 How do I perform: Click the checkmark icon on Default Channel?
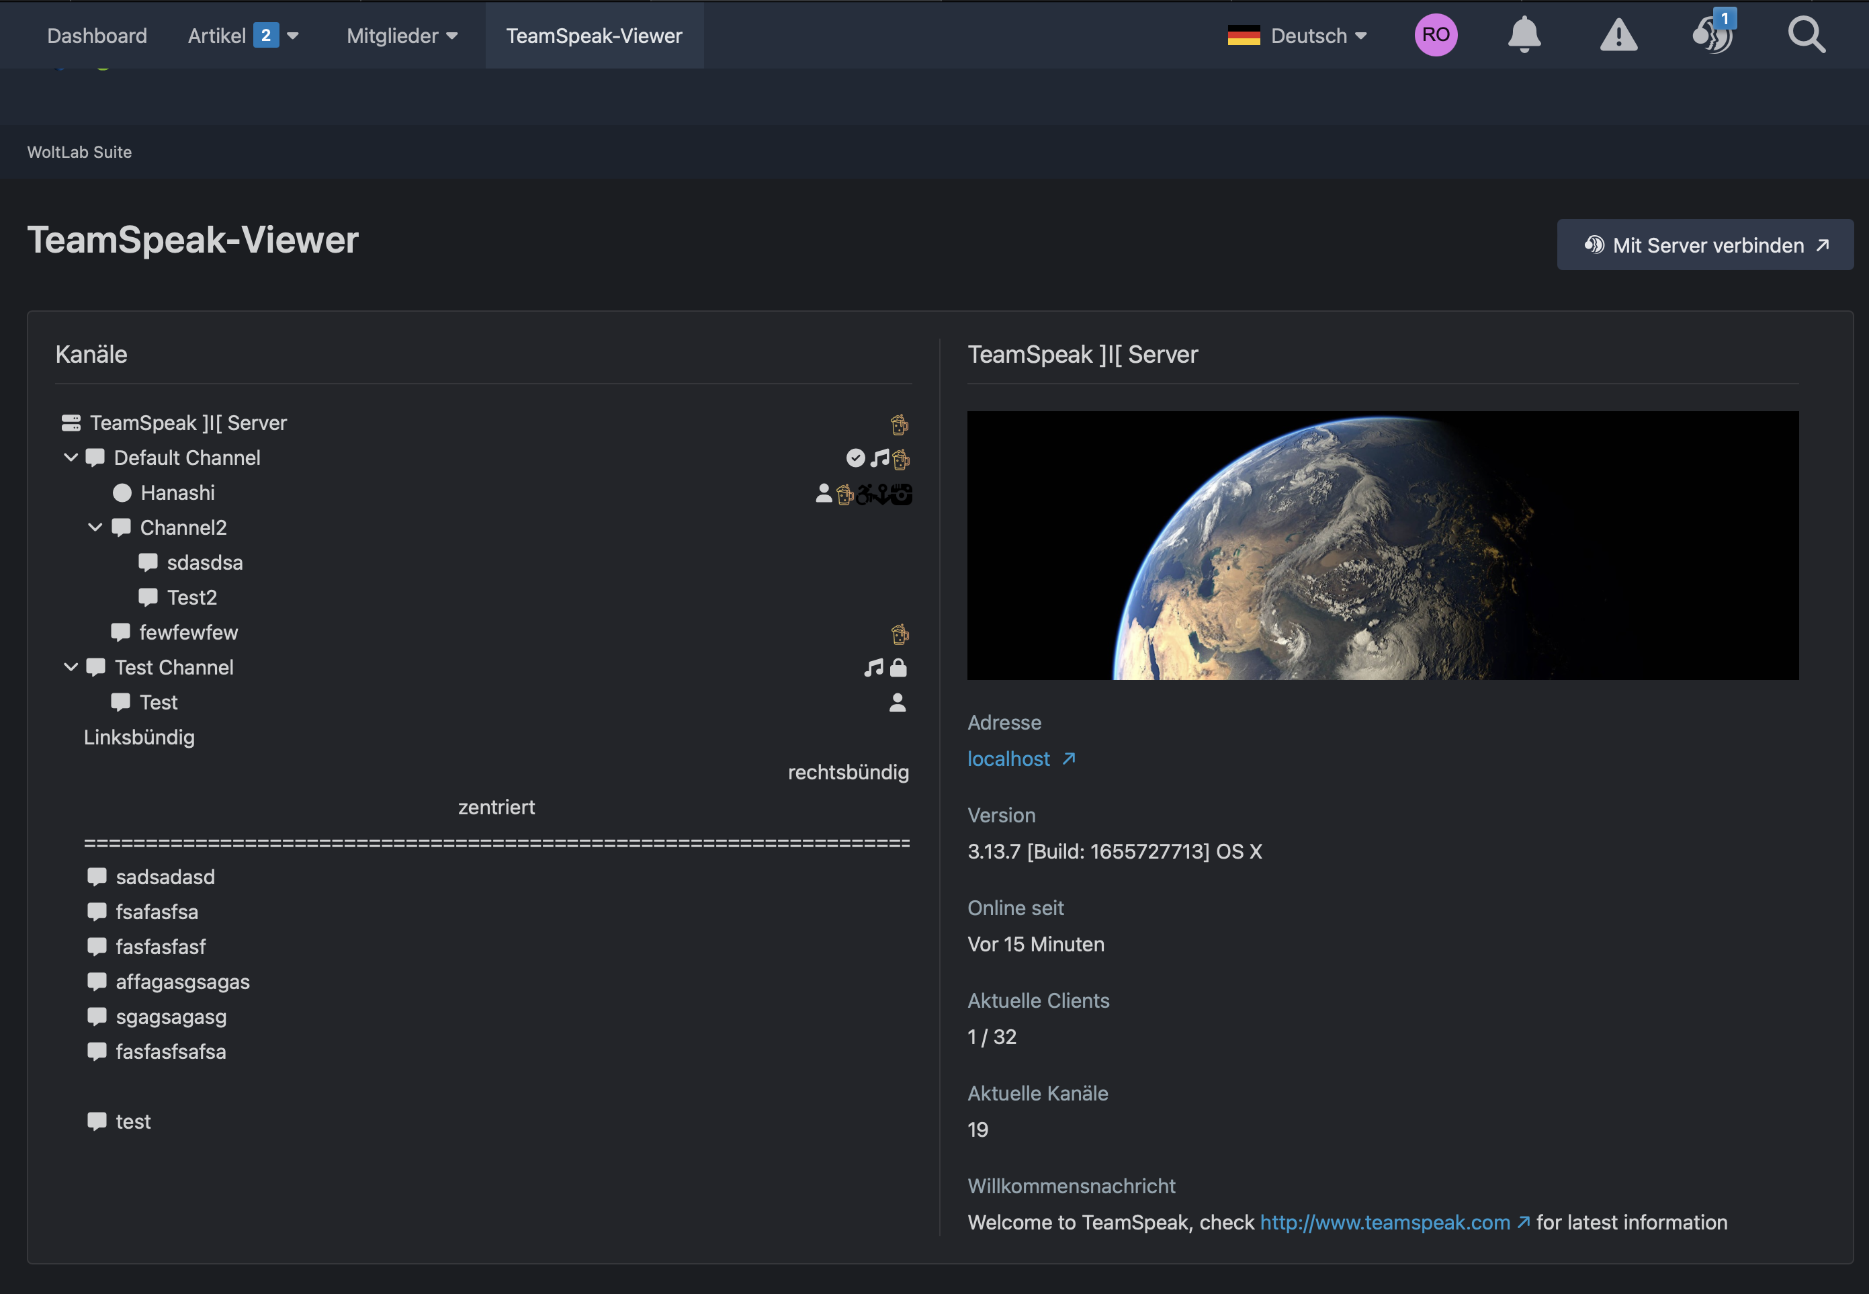click(855, 458)
